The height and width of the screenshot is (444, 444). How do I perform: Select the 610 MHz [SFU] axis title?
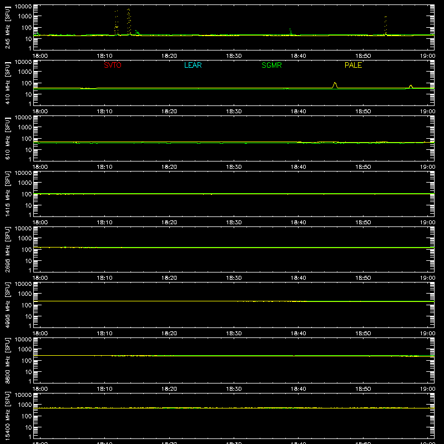(x=7, y=138)
